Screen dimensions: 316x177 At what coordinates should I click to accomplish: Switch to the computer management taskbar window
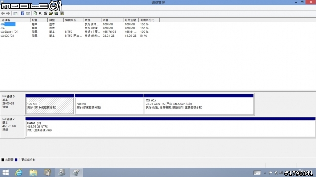(x=62, y=173)
